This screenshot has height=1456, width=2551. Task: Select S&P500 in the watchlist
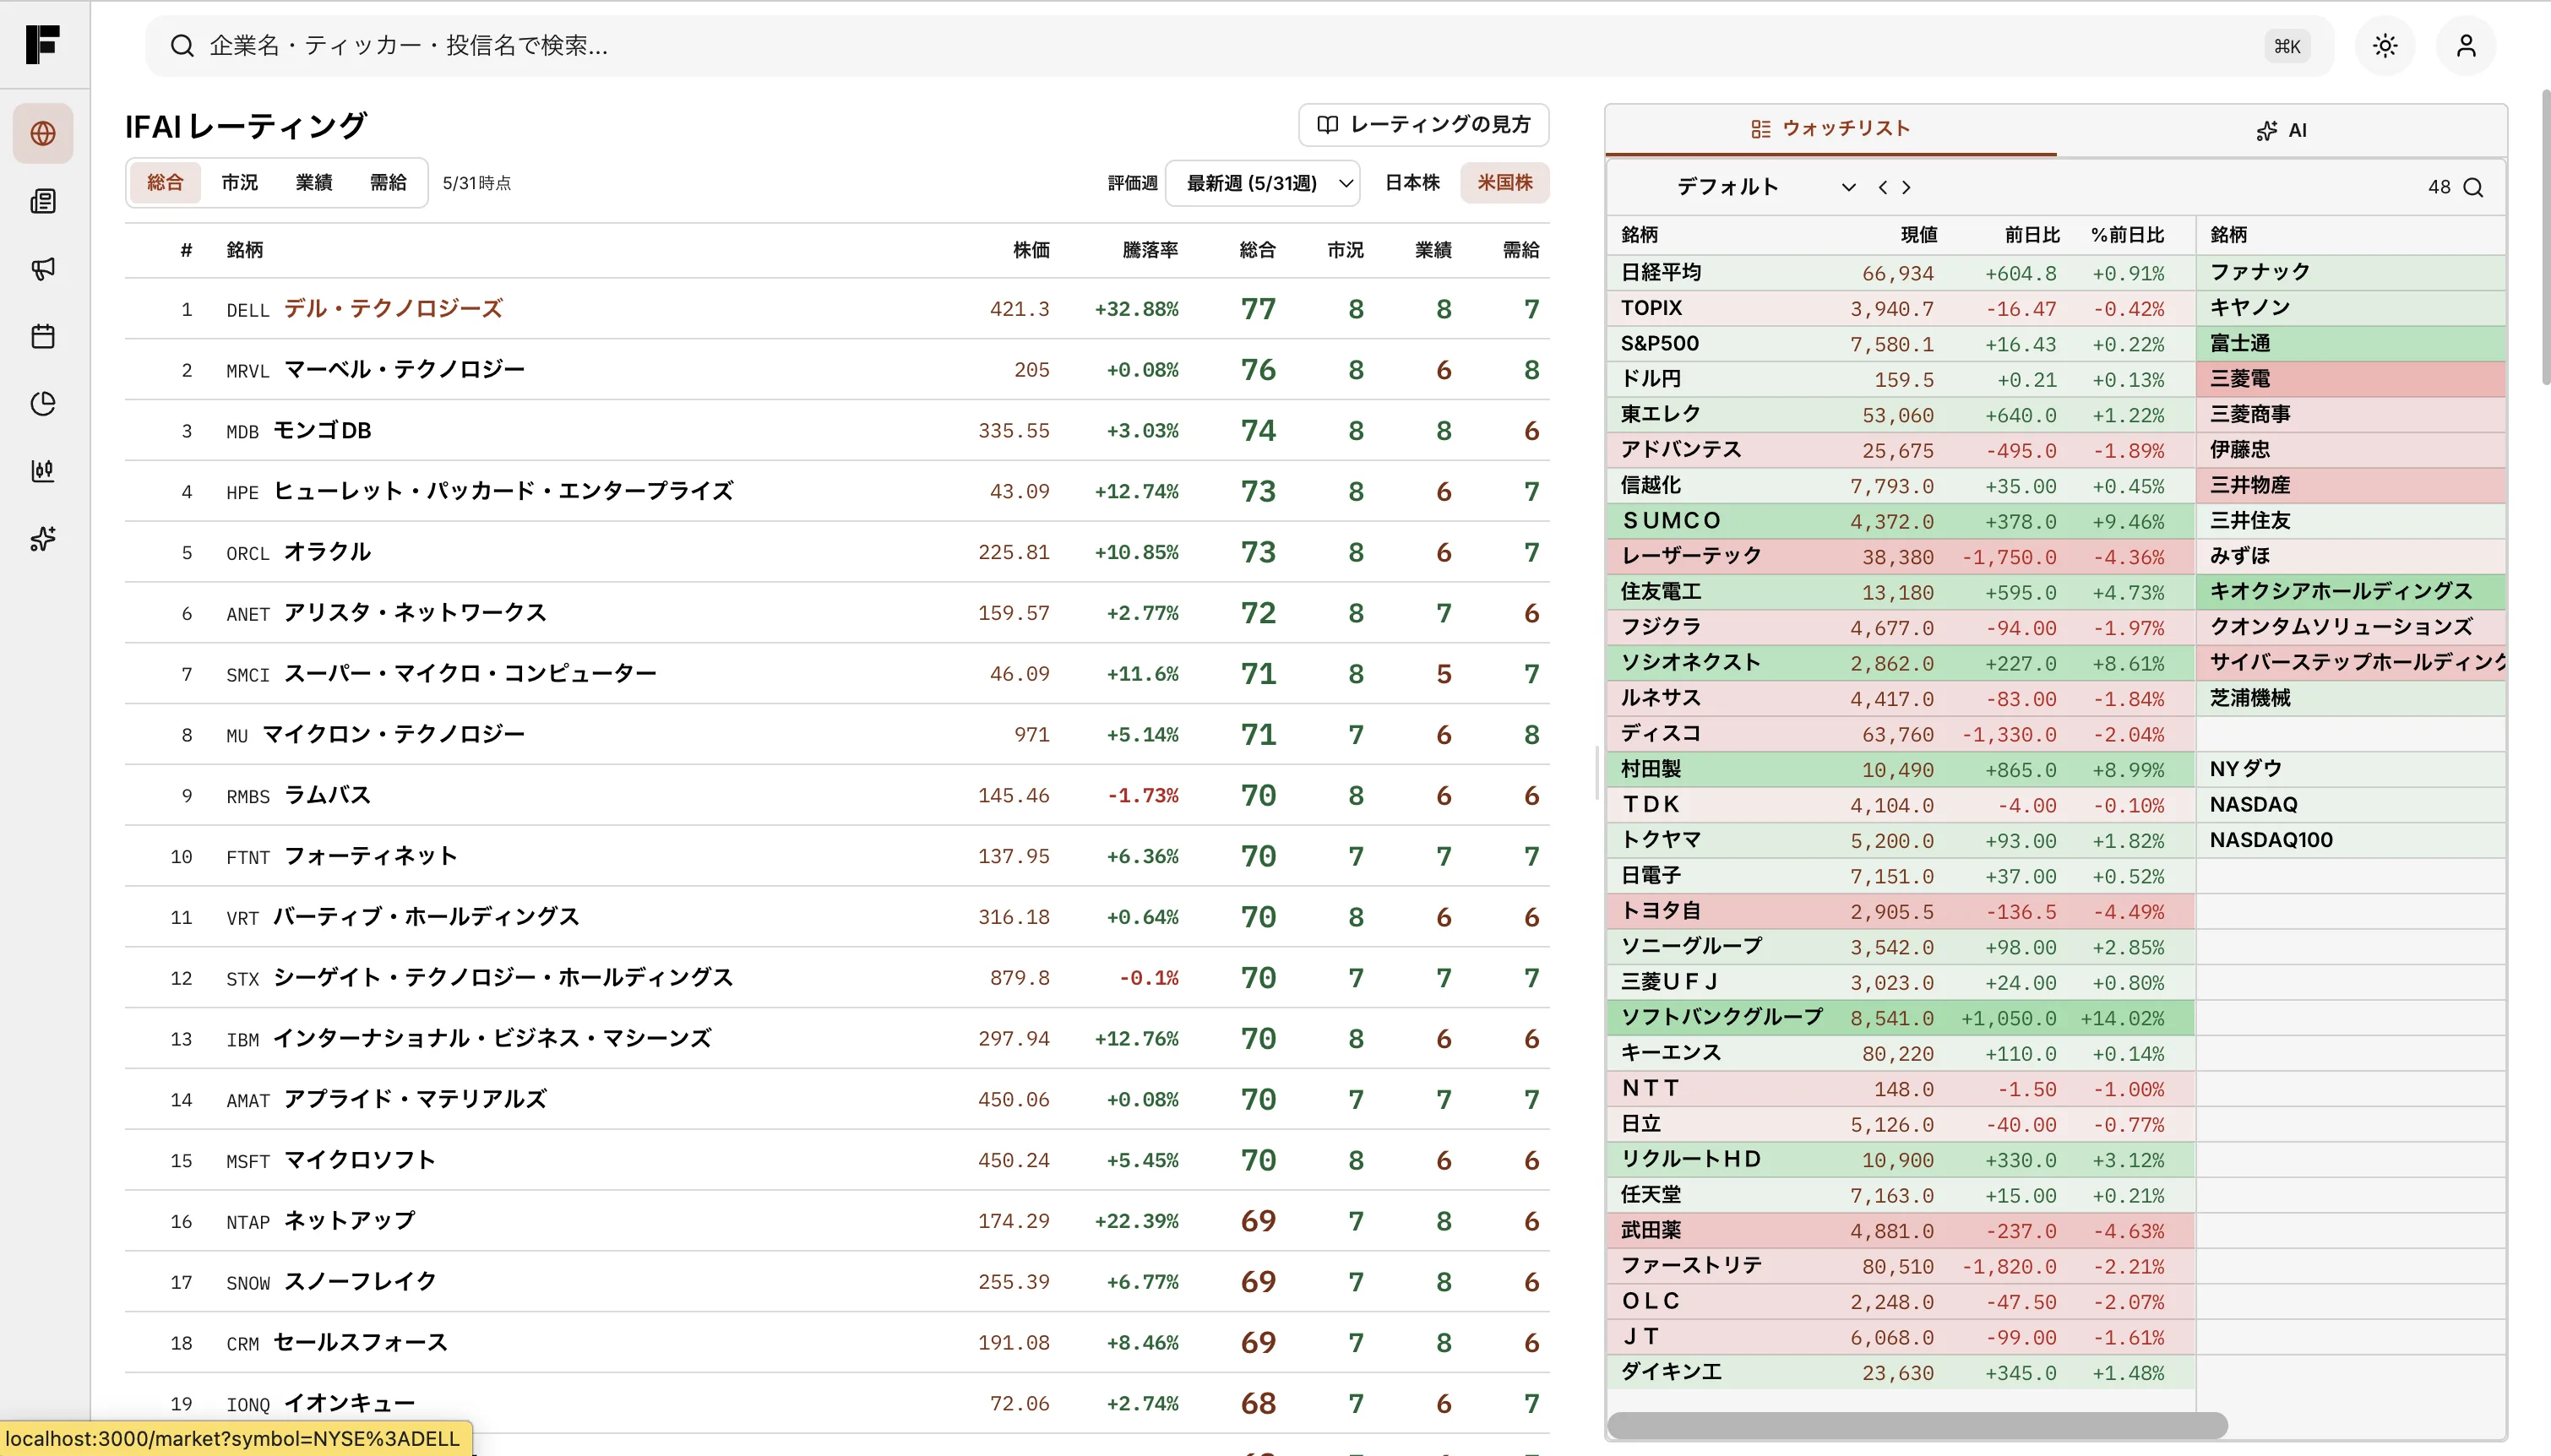(x=1900, y=343)
